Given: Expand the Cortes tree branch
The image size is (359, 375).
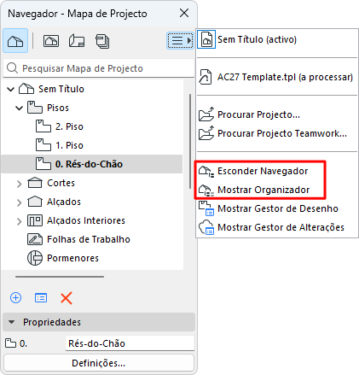Looking at the screenshot, I should [x=19, y=184].
